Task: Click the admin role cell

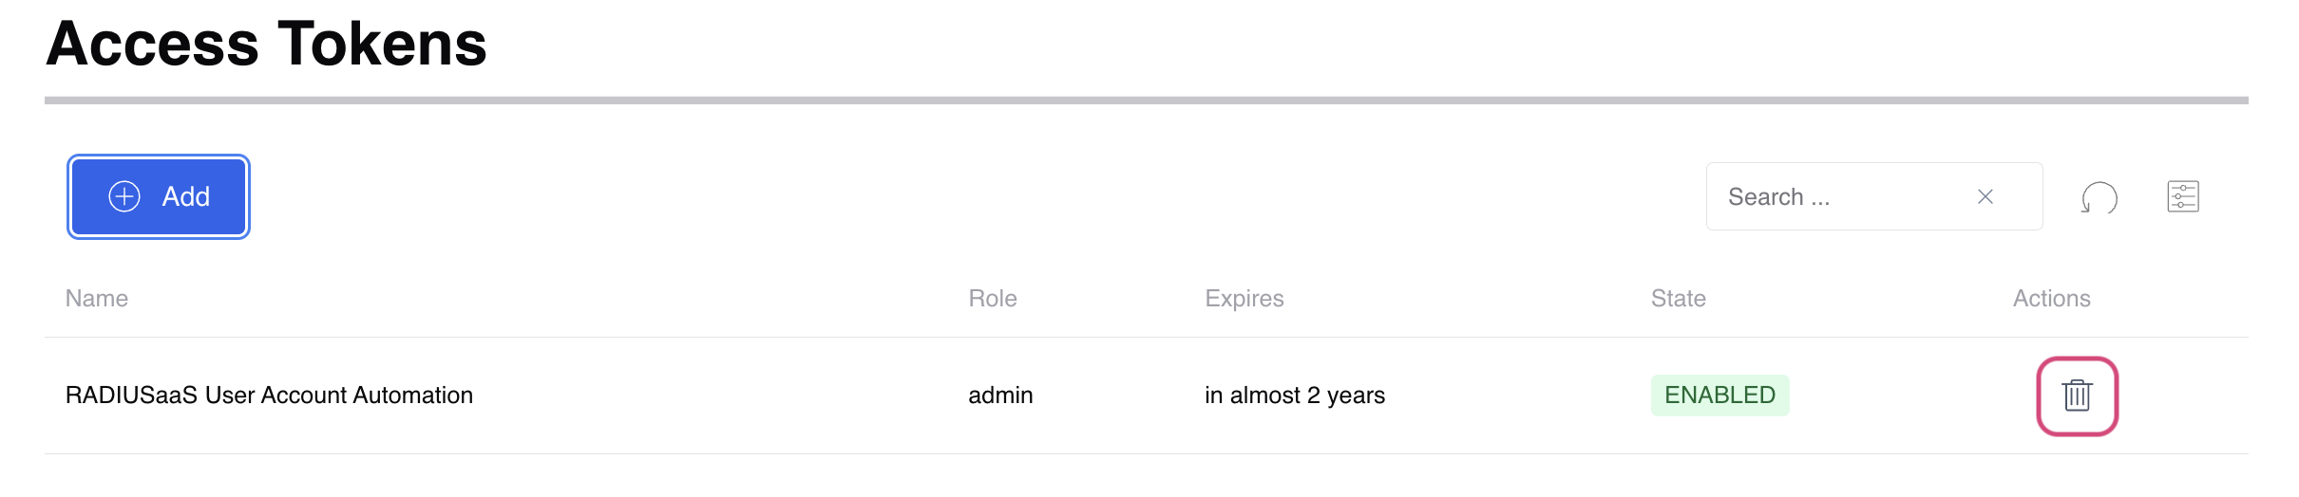Action: 1000,396
